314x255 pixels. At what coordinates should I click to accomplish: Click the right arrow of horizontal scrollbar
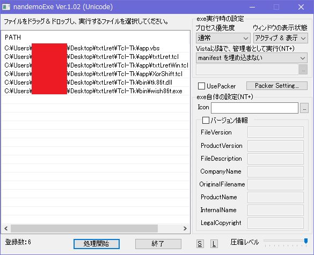coord(185,228)
